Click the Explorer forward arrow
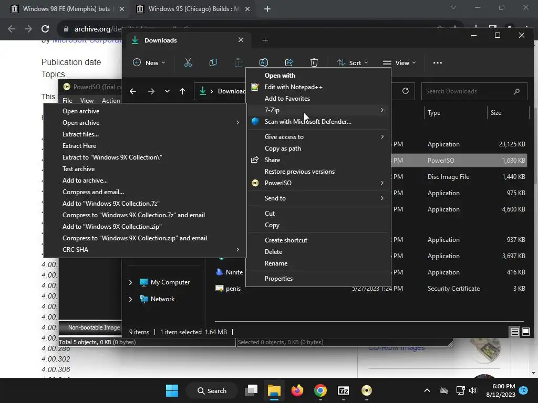The image size is (538, 403). pos(151,91)
